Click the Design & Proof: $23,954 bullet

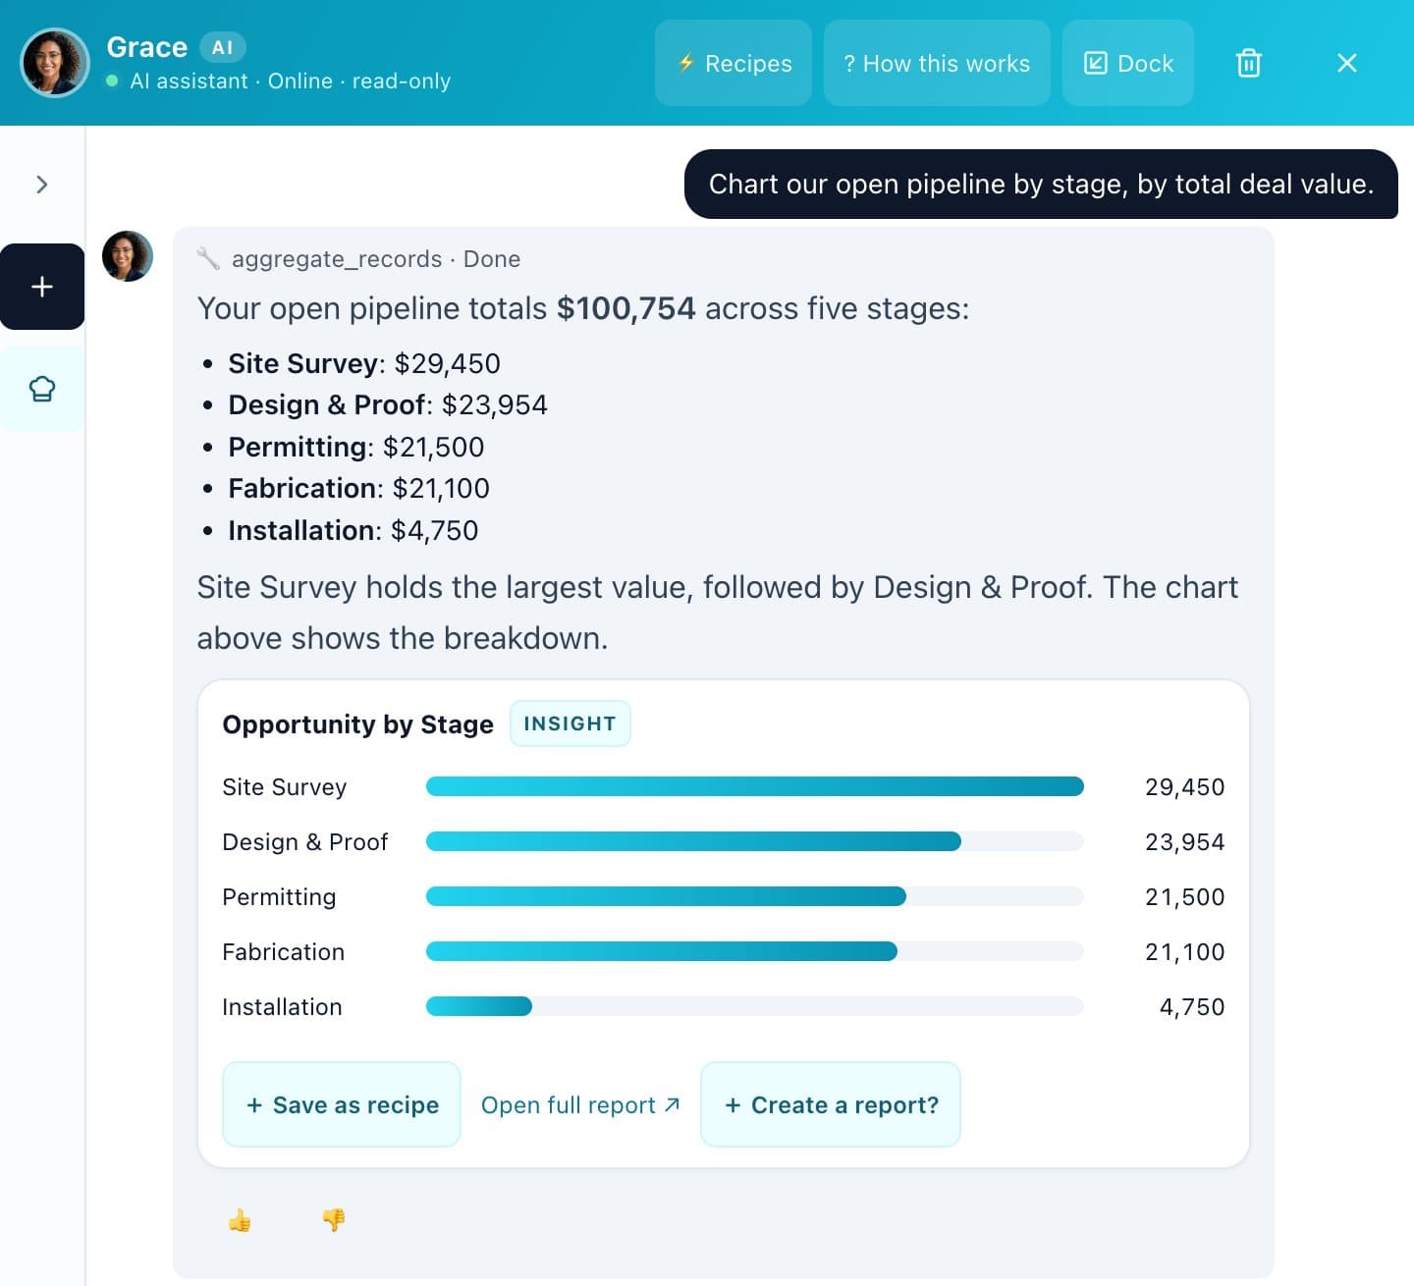[x=388, y=404]
